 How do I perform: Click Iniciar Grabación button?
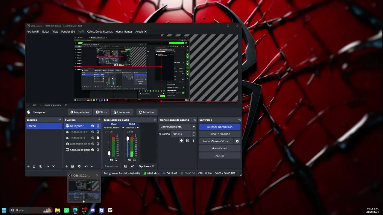tap(220, 134)
